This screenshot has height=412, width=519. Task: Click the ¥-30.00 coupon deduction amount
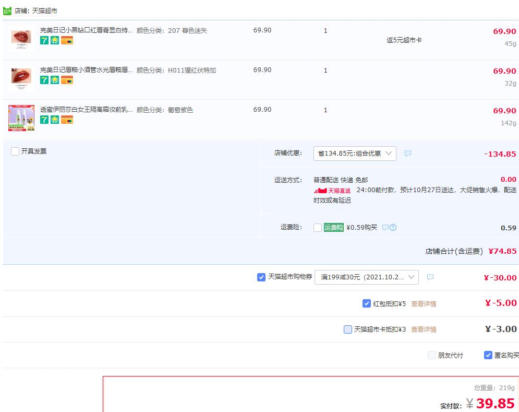tap(500, 278)
